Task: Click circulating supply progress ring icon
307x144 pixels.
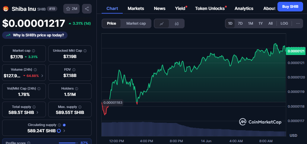Action: pos(59,131)
